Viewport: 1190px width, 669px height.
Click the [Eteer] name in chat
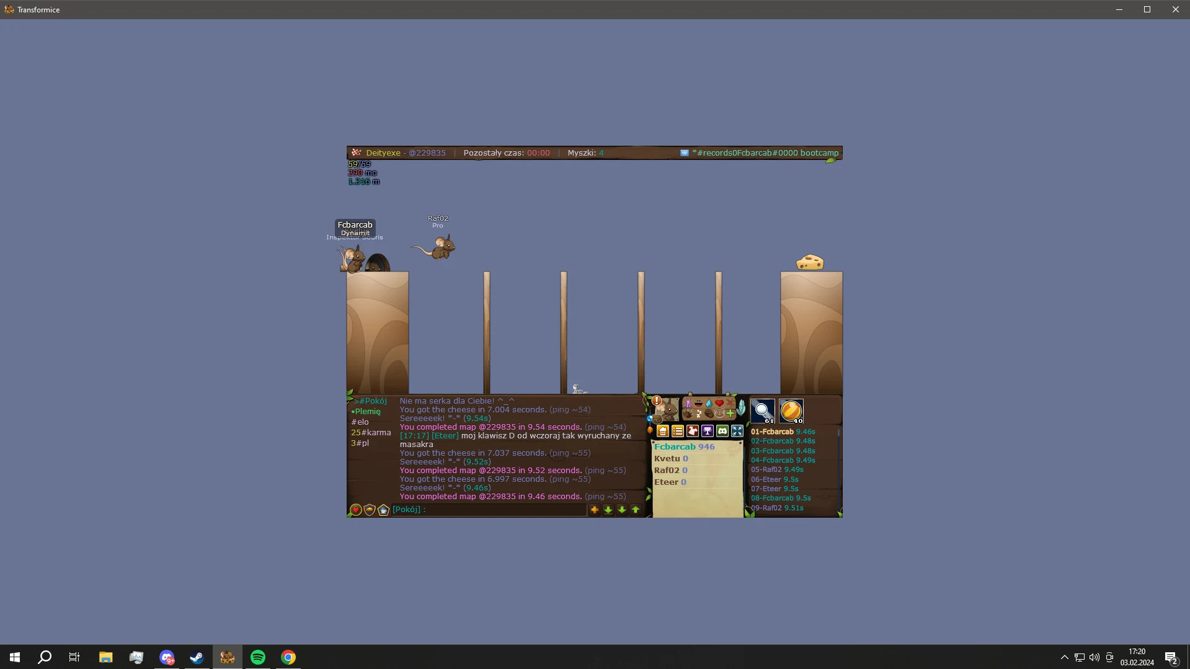tap(445, 436)
